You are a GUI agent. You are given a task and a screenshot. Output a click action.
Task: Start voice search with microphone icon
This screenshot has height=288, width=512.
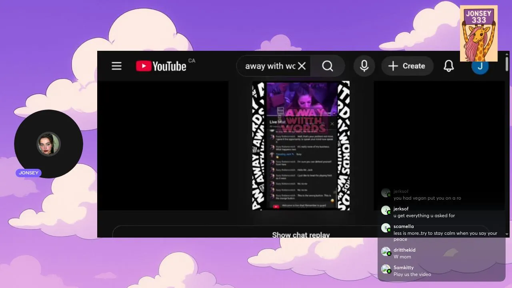(364, 66)
